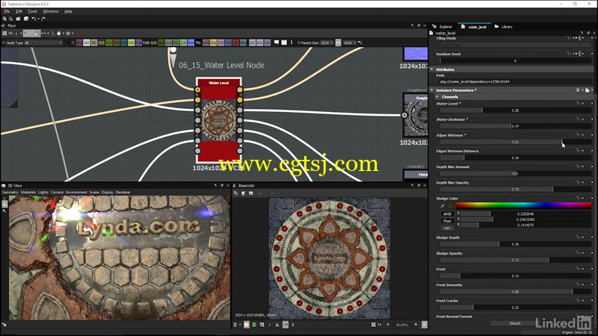Add Pixel Processor (Pix) node
Viewport: 598px width, 336px height.
coord(198,43)
